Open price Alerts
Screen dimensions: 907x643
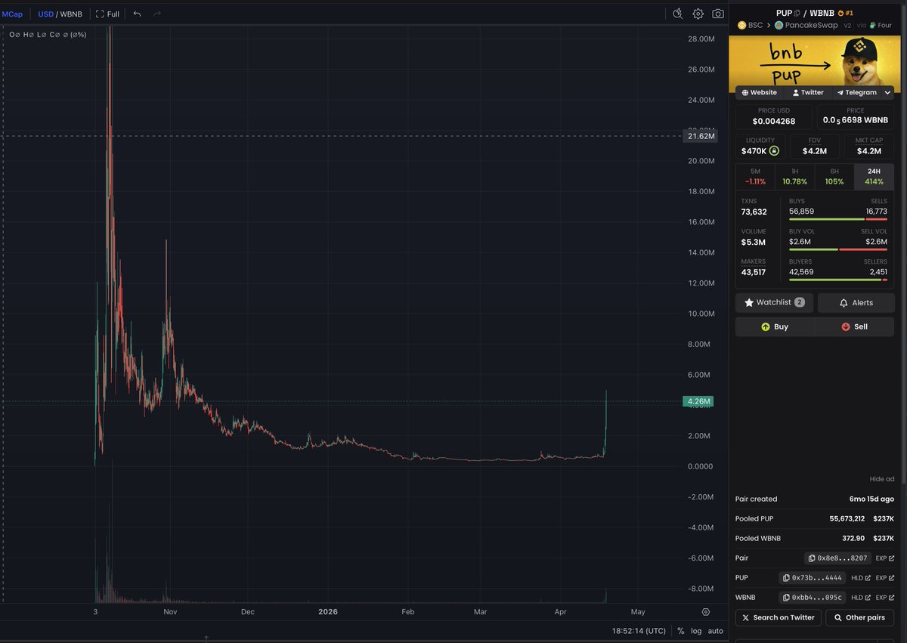pyautogui.click(x=856, y=302)
